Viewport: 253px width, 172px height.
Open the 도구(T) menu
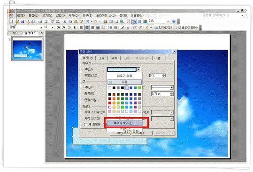pyautogui.click(x=87, y=15)
